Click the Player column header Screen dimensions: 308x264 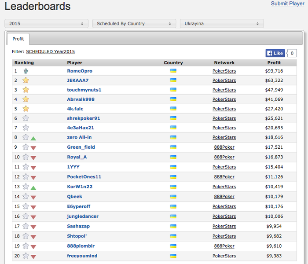tap(75, 62)
